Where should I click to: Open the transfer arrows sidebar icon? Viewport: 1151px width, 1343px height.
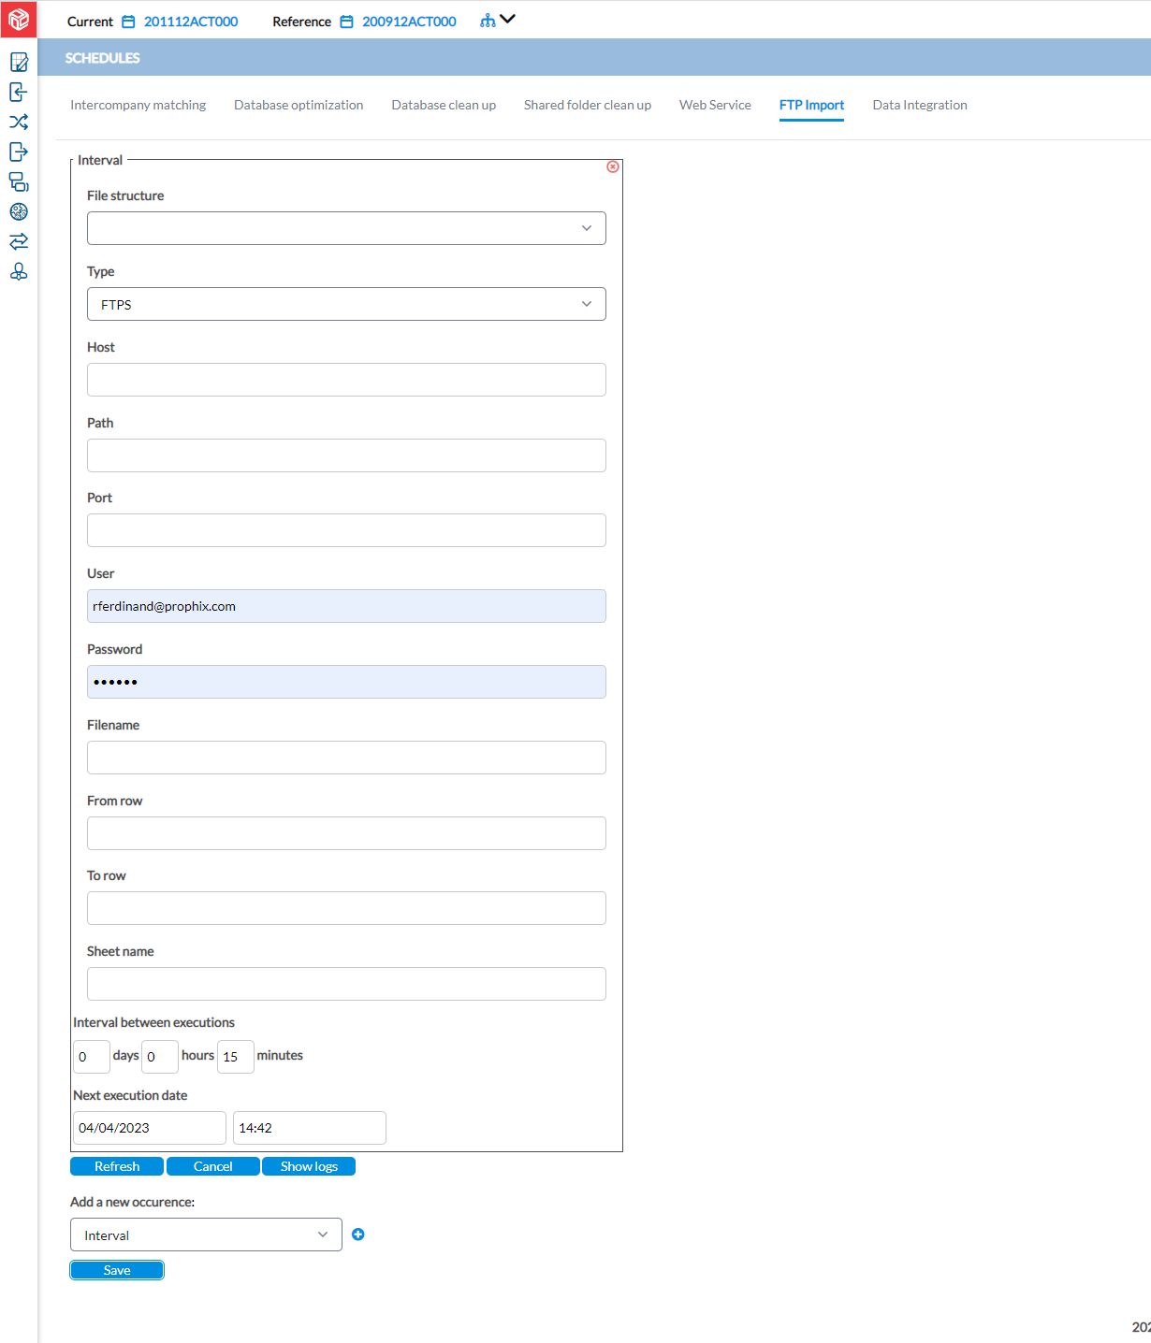pos(19,241)
